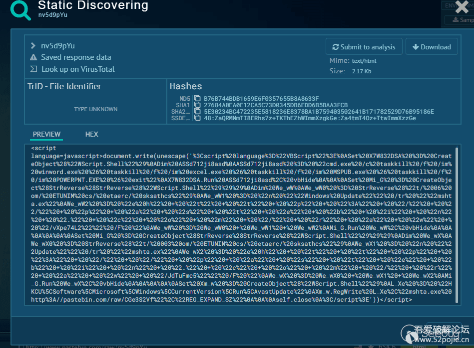Switch to the HEX tab
The height and width of the screenshot is (348, 474).
coord(92,134)
